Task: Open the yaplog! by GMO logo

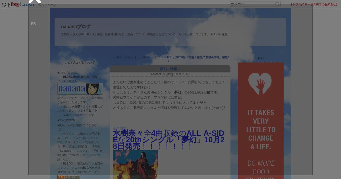Action: pos(18,4)
